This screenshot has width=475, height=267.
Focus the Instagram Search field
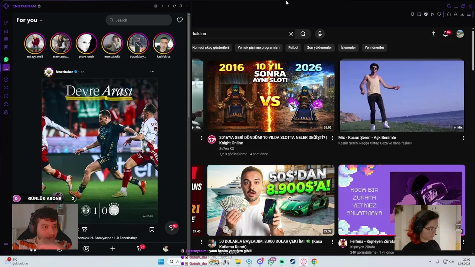(x=139, y=20)
